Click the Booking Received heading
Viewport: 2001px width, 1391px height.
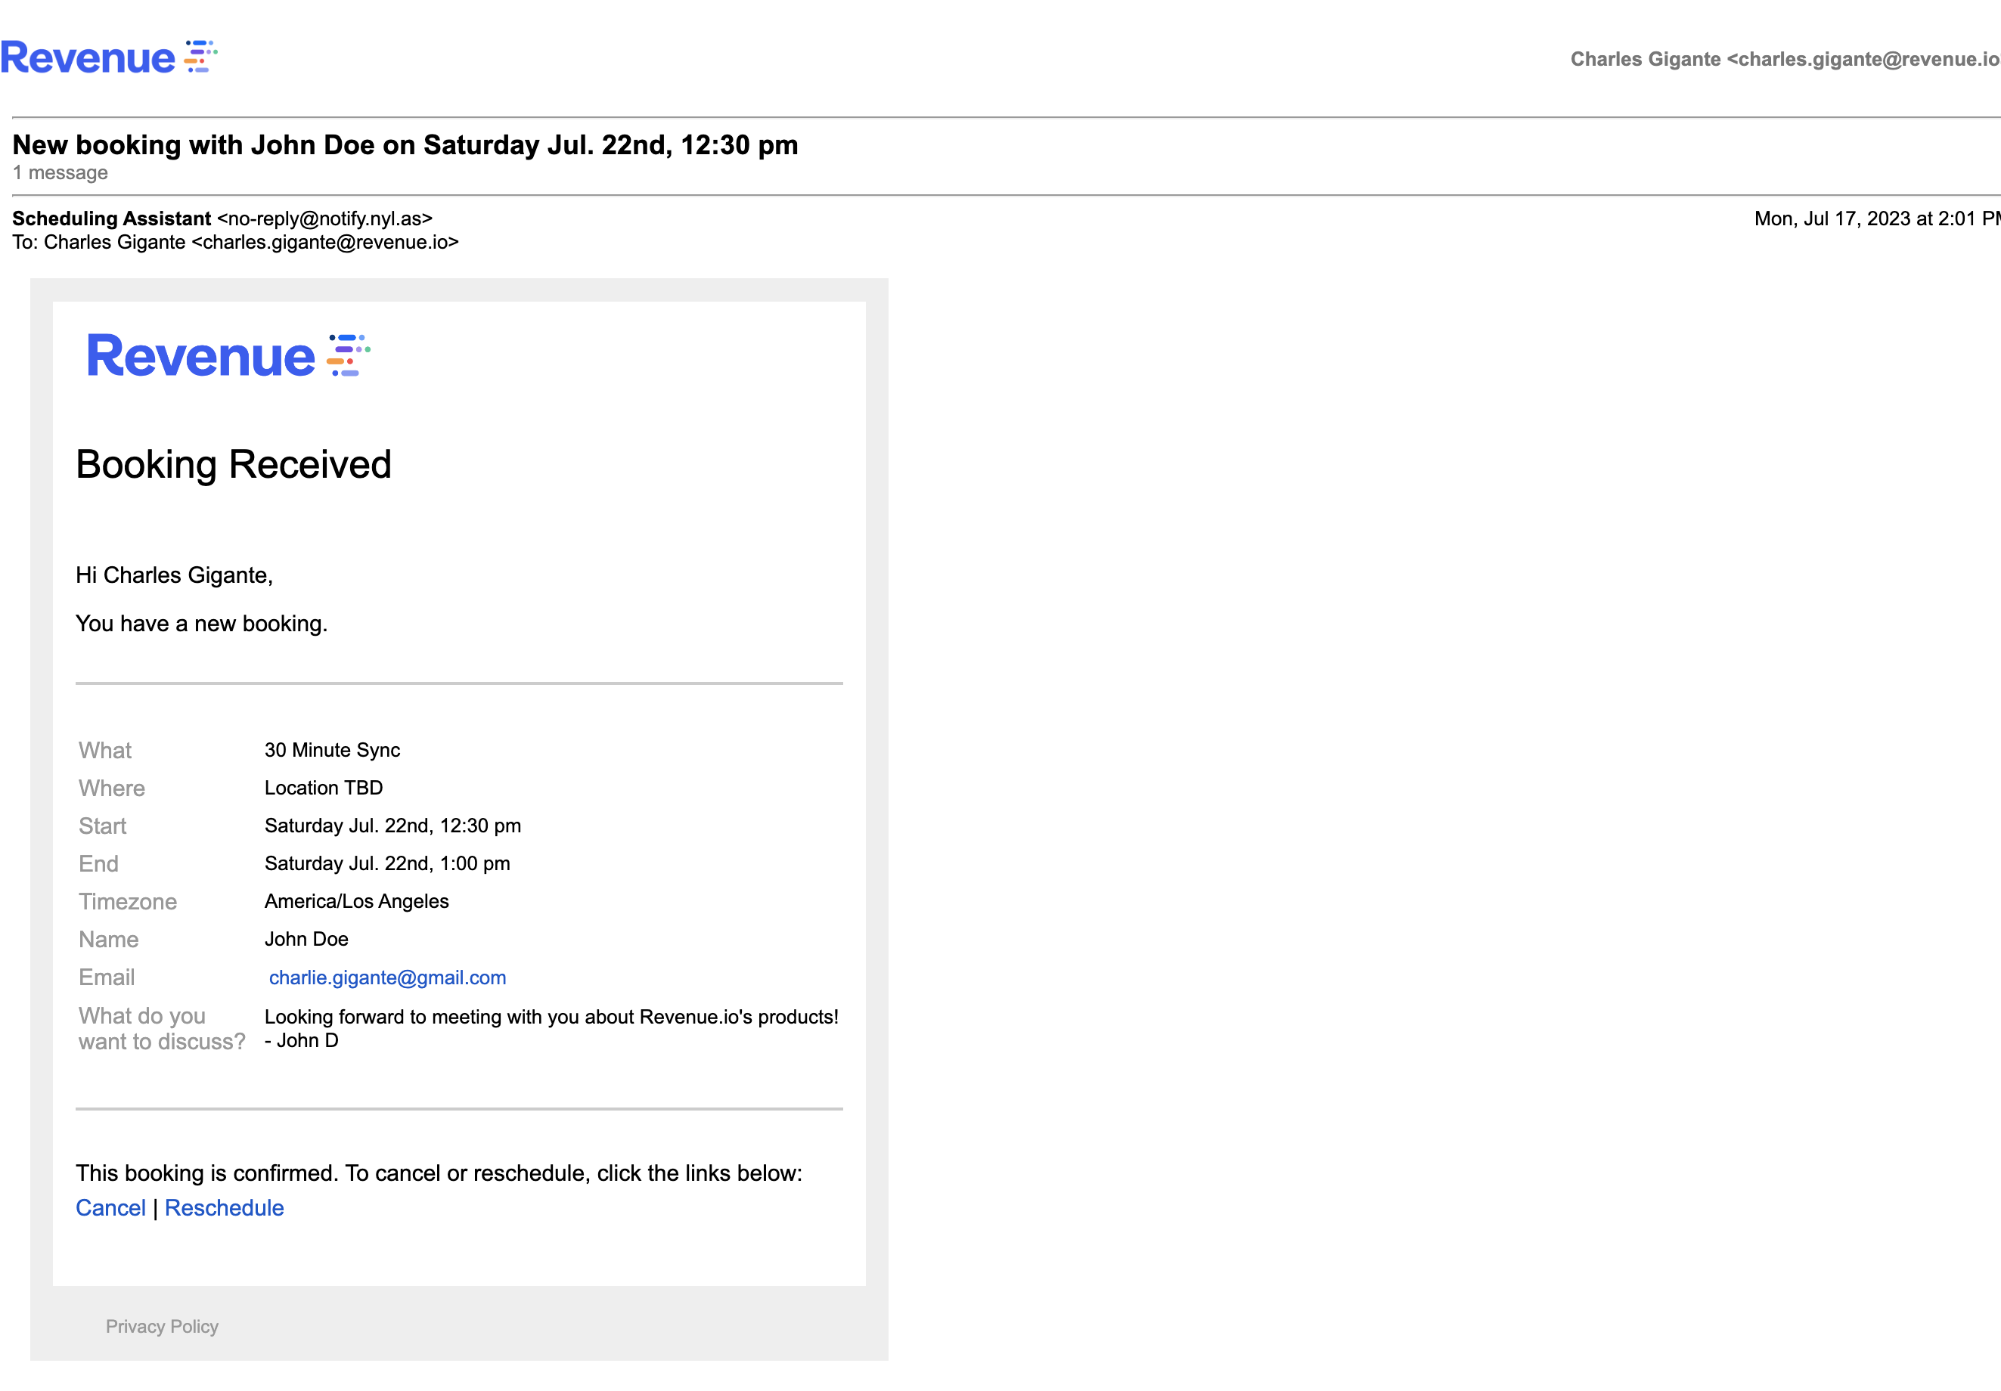pos(234,464)
